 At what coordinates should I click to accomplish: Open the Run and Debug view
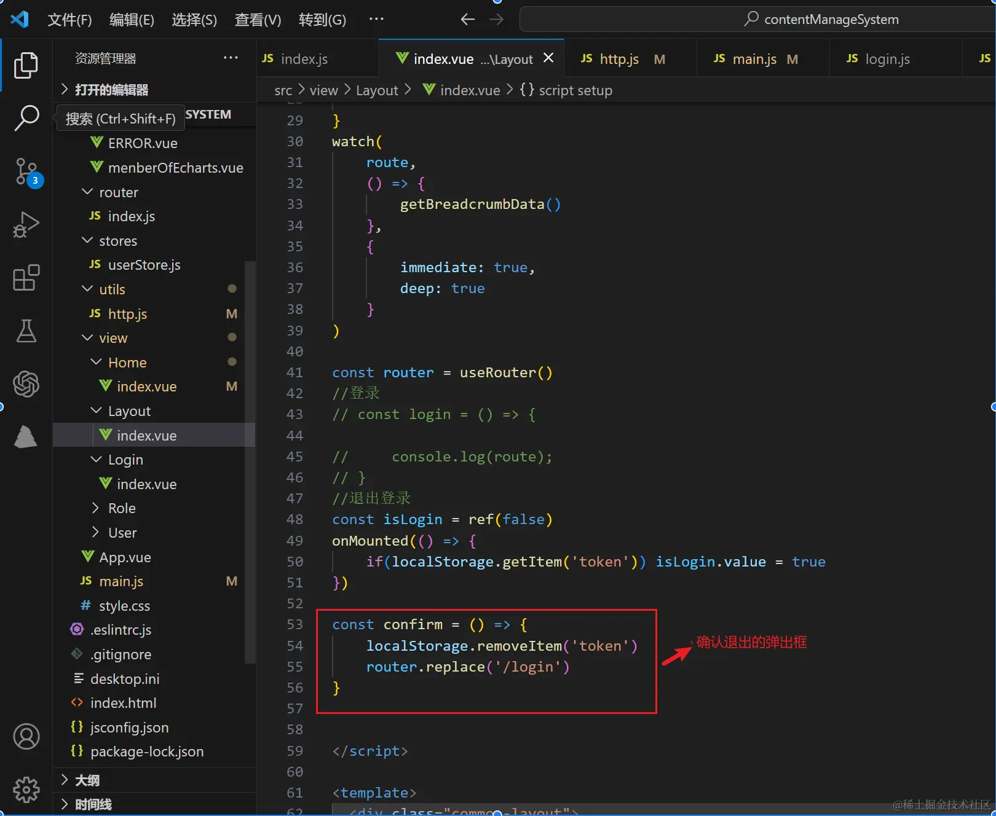tap(26, 225)
